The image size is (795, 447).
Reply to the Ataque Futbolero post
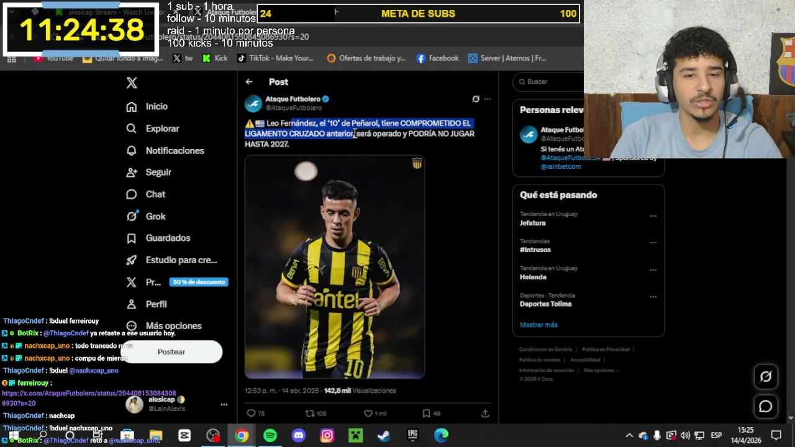click(252, 413)
